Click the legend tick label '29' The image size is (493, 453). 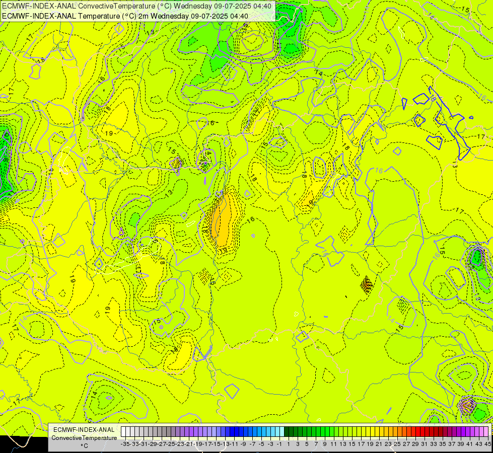click(415, 444)
